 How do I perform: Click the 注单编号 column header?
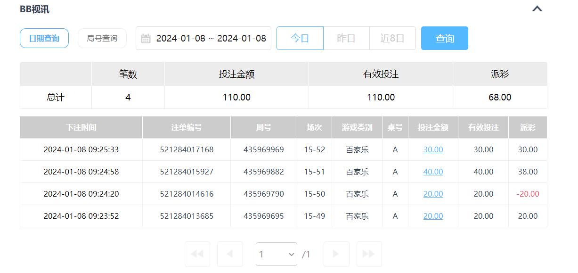pyautogui.click(x=187, y=127)
